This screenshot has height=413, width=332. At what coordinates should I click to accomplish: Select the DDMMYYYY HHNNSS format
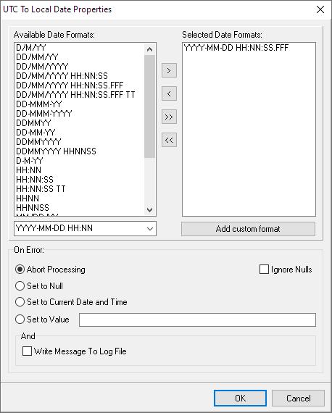56,151
